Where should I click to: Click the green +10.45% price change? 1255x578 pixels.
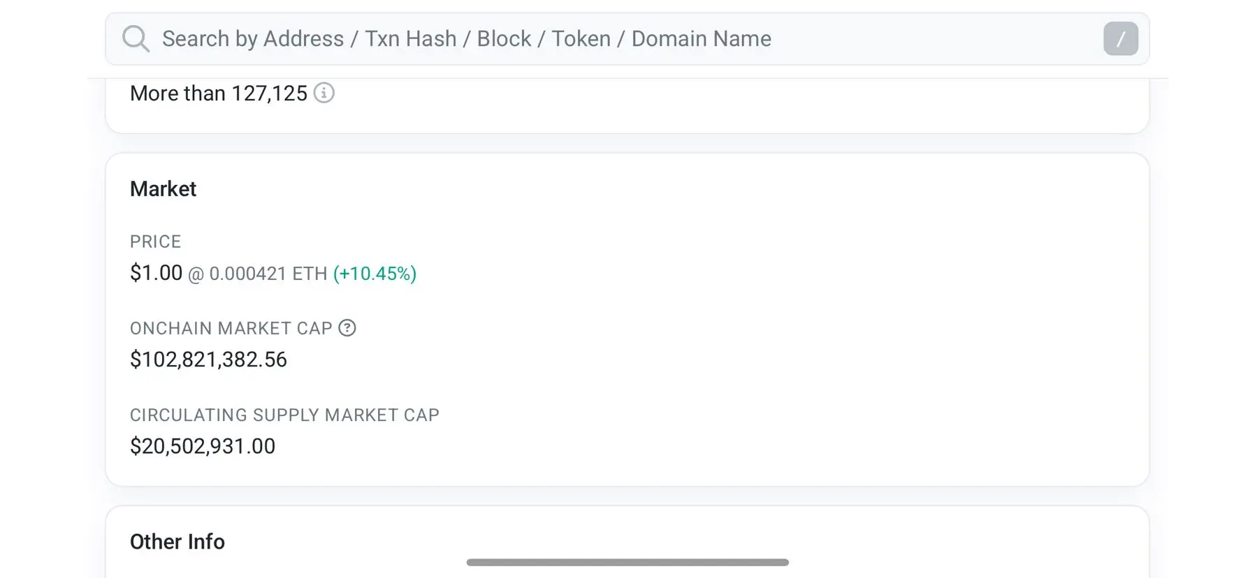point(375,274)
